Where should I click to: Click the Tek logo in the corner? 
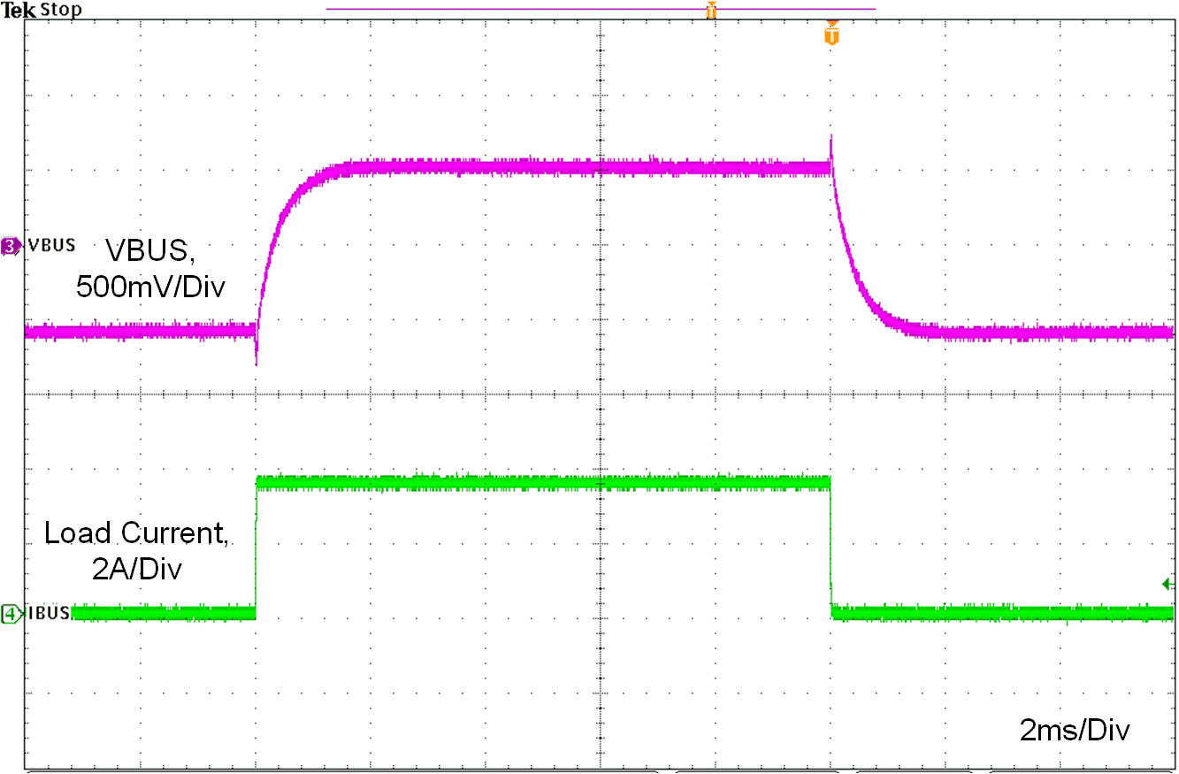click(16, 10)
